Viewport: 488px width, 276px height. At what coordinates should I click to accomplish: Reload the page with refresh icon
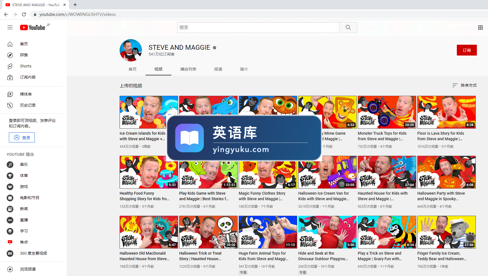[x=24, y=14]
